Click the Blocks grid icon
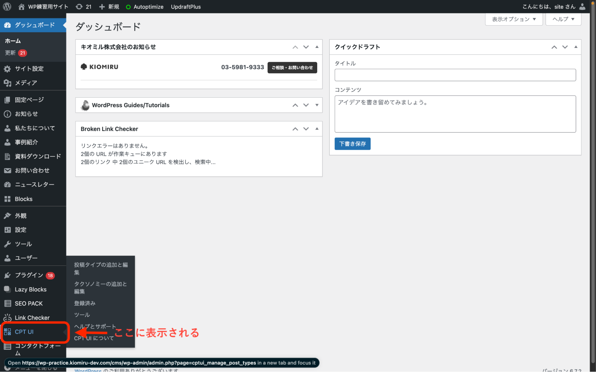This screenshot has width=596, height=372. tap(7, 199)
